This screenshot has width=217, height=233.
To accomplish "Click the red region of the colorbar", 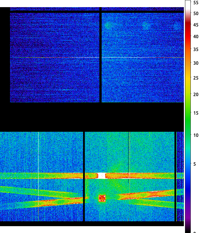I will click(x=188, y=33).
